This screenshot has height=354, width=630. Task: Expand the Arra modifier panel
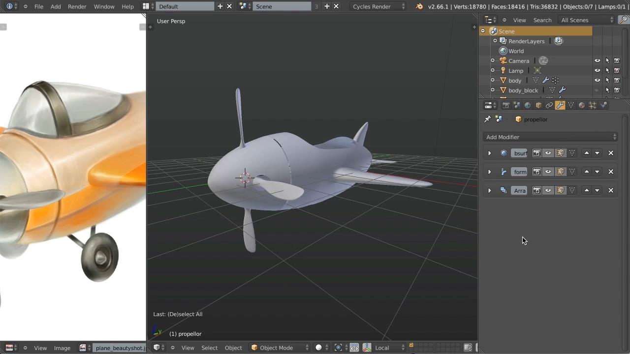coord(489,191)
